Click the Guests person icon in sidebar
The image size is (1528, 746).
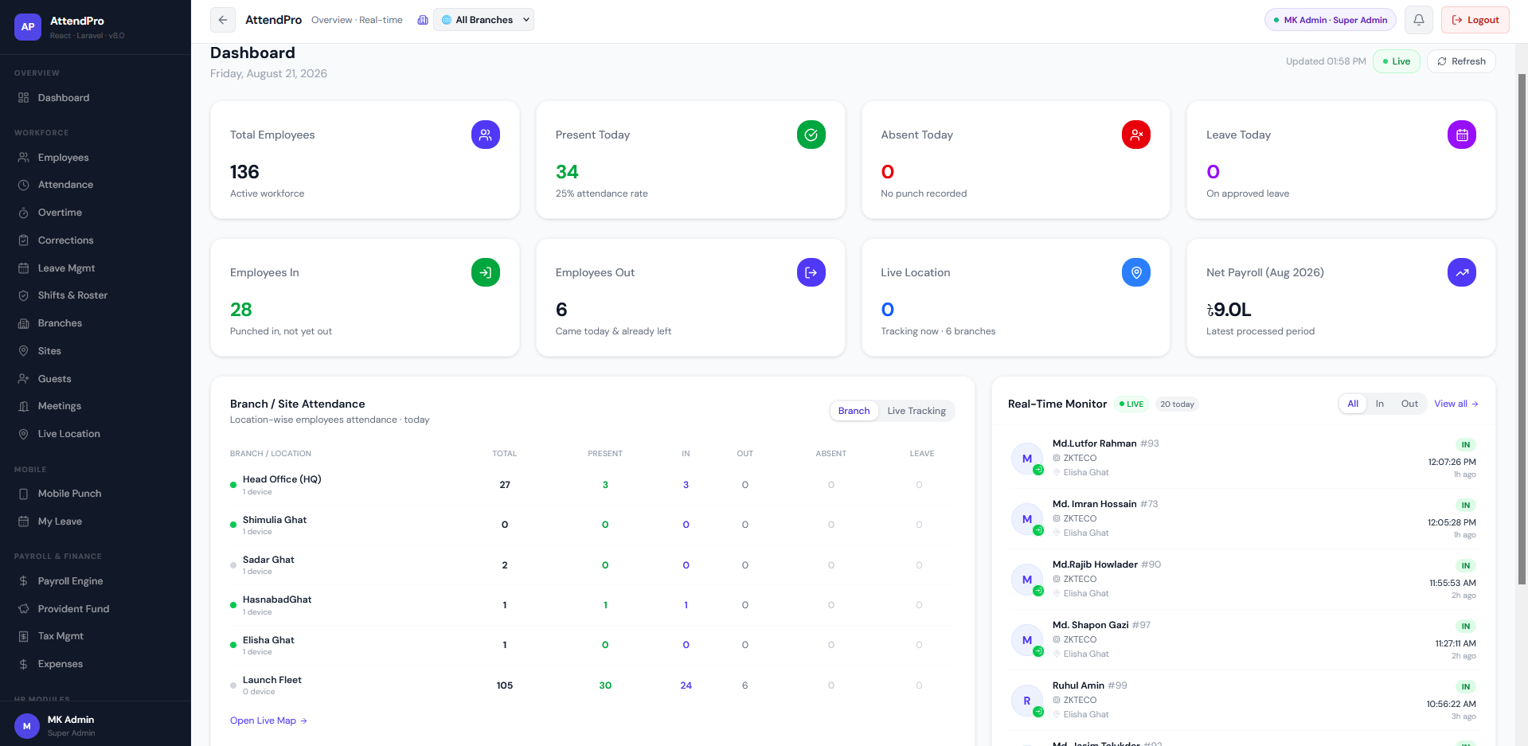24,379
